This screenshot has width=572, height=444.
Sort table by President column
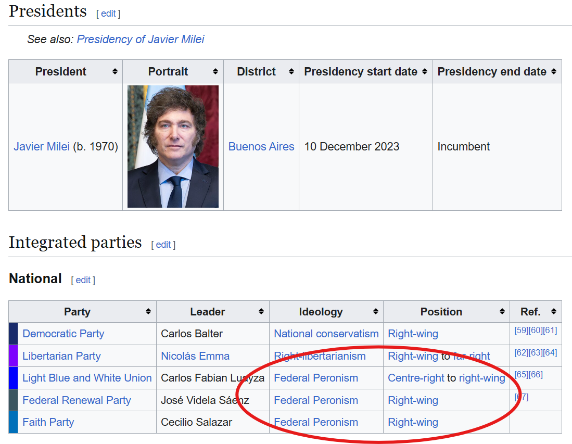(x=115, y=71)
